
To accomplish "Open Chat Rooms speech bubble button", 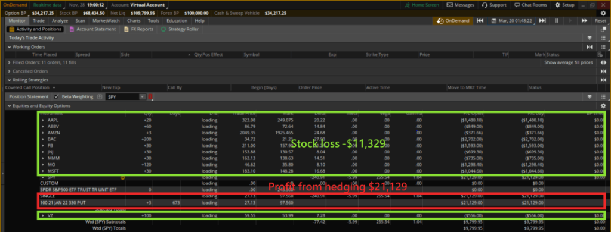I will 530,5.
